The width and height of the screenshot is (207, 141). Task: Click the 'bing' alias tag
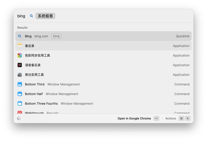pyautogui.click(x=56, y=36)
